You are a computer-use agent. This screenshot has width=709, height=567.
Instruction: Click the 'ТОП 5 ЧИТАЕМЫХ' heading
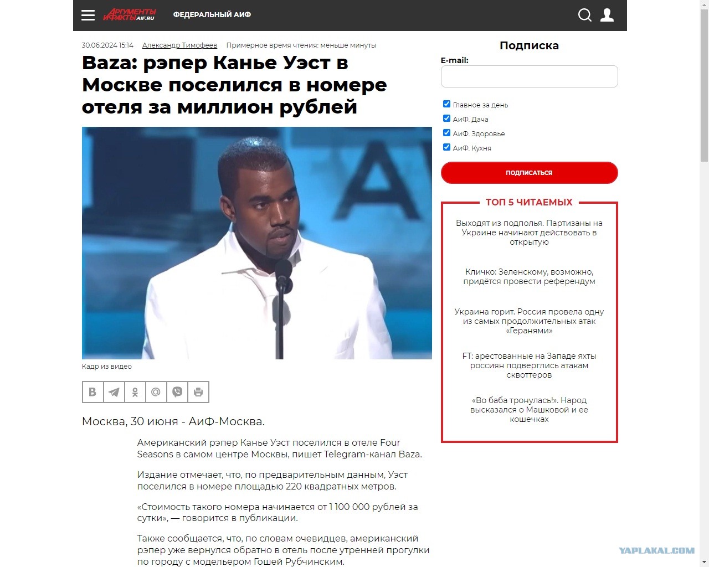[529, 203]
